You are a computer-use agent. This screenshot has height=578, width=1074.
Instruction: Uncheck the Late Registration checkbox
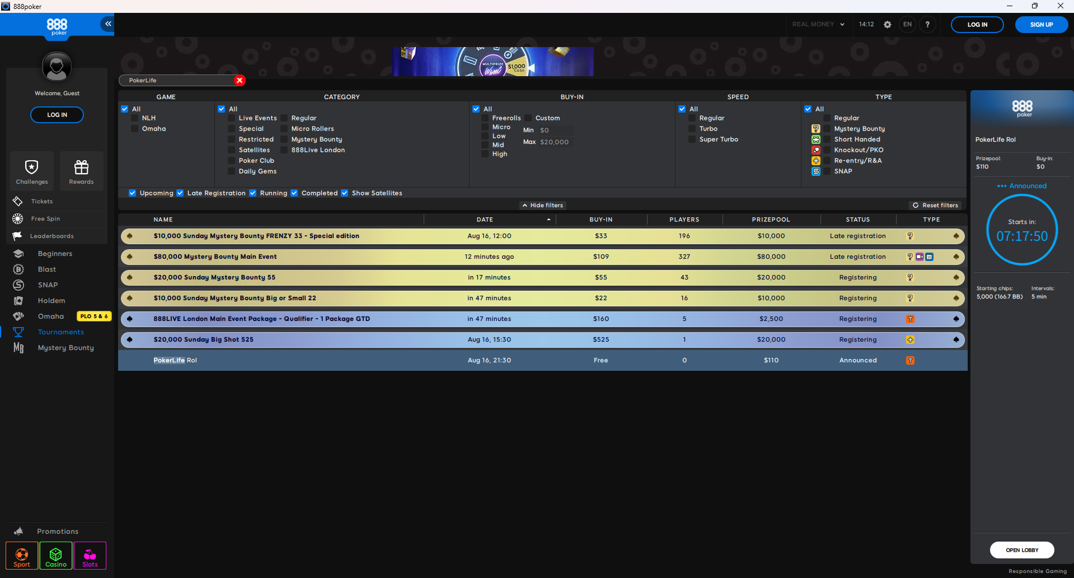pyautogui.click(x=180, y=193)
